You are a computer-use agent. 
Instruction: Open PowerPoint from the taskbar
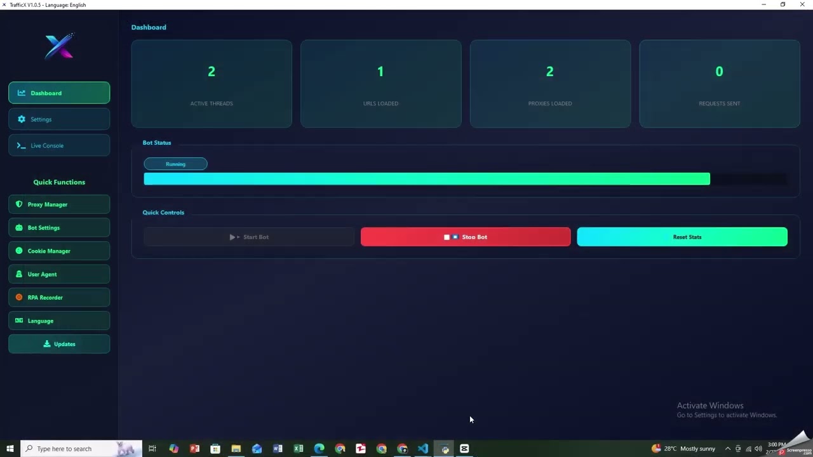click(194, 449)
